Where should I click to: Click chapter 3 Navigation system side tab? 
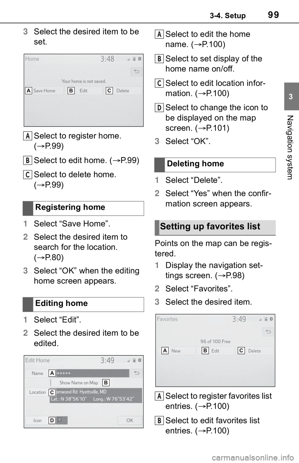(291, 131)
